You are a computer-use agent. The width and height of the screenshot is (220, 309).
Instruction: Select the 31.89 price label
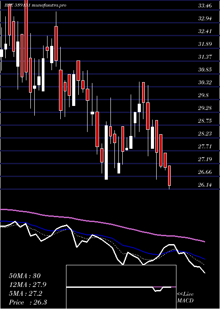click(205, 44)
